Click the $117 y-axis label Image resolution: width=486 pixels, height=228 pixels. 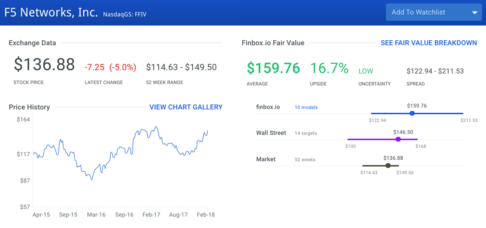click(x=23, y=154)
